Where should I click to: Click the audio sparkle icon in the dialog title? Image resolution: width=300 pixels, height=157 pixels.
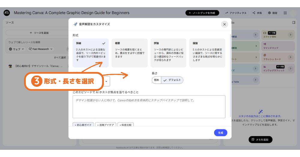point(75,24)
